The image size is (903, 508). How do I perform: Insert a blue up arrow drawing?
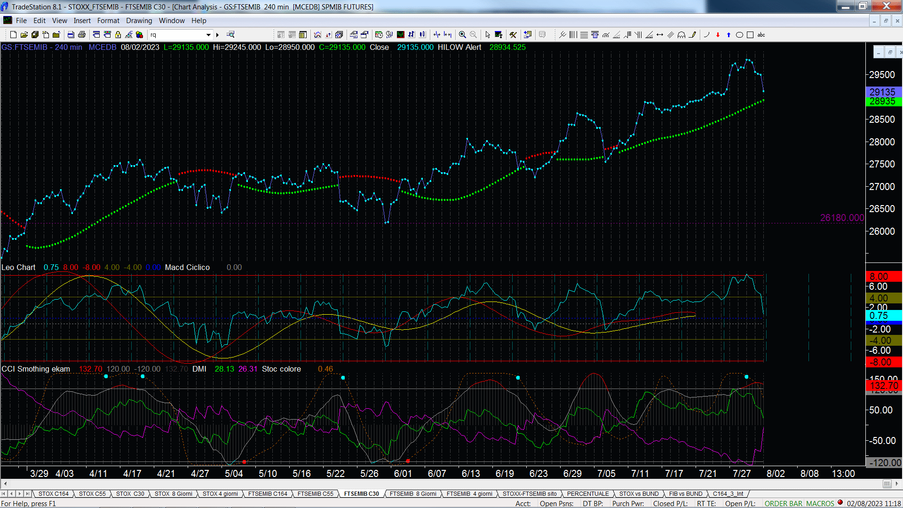(729, 35)
